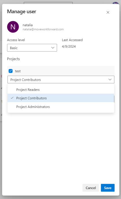
Task: Click the search box behind the dialog
Action: (48, 3)
